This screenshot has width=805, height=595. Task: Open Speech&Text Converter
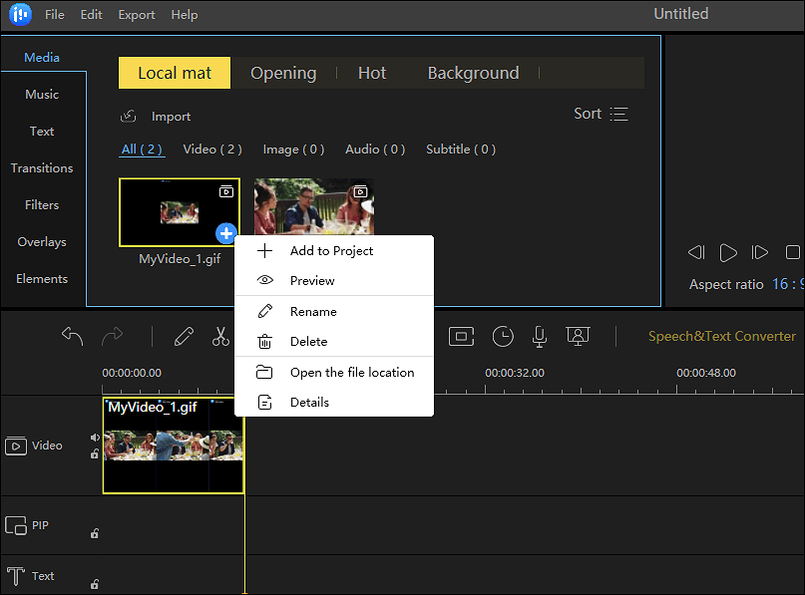pyautogui.click(x=722, y=337)
